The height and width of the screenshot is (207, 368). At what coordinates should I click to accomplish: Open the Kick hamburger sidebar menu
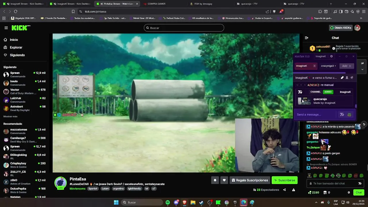[x=6, y=28]
